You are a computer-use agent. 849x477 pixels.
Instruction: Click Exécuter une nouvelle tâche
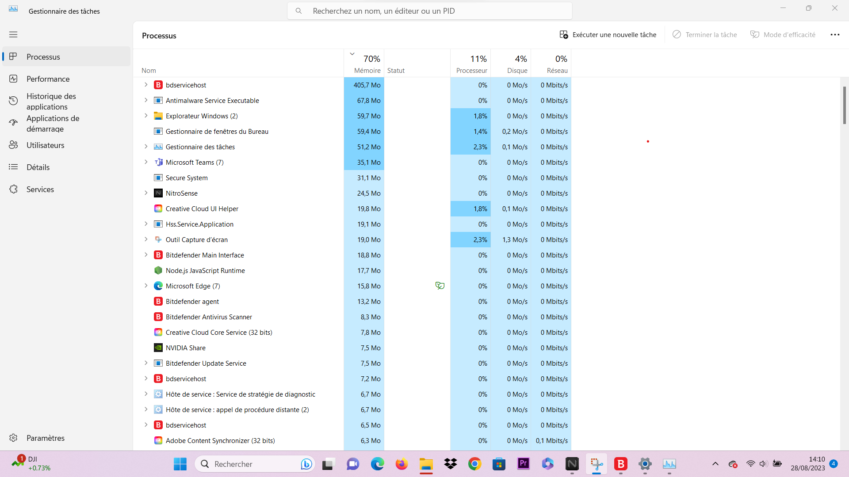(x=608, y=34)
